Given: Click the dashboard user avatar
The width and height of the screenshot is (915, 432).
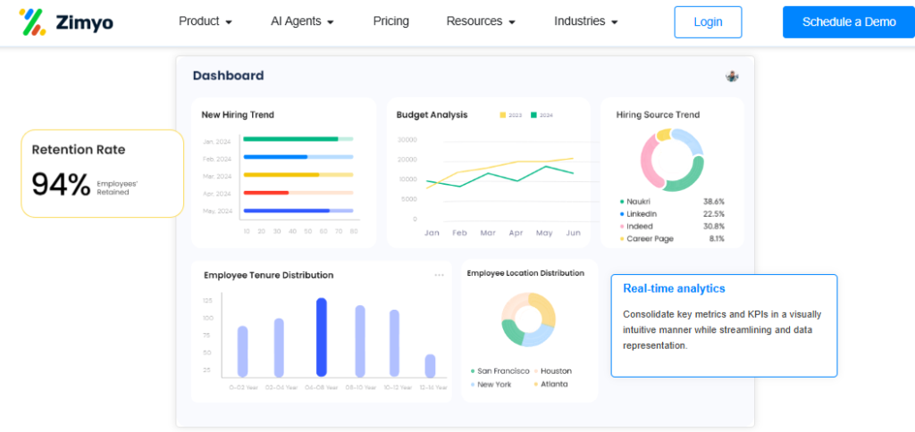Looking at the screenshot, I should click(732, 76).
